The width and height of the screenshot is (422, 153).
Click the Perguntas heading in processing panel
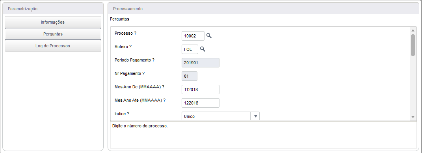[119, 19]
